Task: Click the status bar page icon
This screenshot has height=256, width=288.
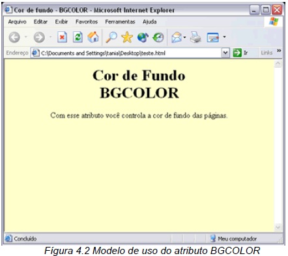Action: [x=8, y=238]
